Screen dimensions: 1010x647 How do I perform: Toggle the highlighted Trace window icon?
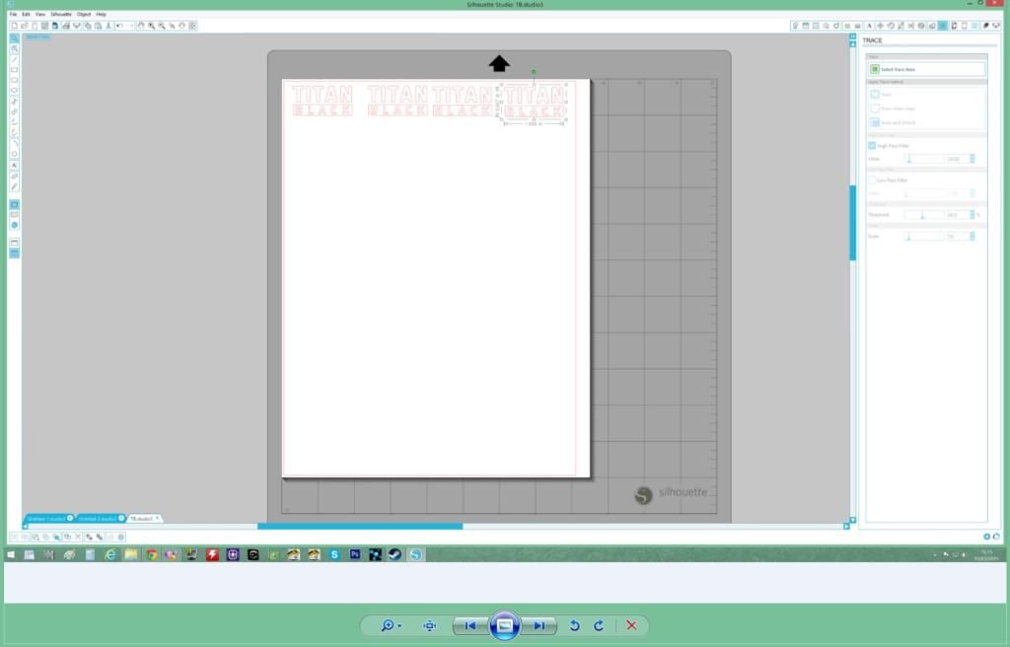[943, 26]
